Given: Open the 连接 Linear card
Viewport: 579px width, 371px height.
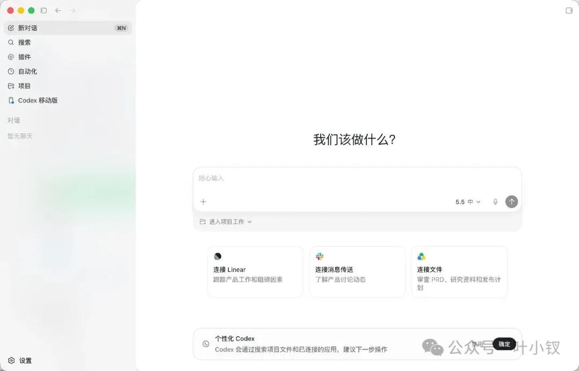Looking at the screenshot, I should point(256,272).
